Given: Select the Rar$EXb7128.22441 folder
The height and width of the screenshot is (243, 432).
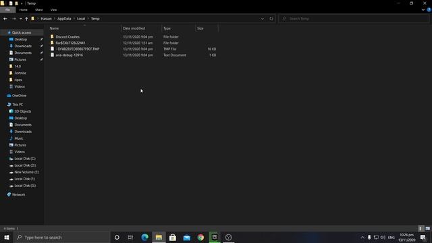Looking at the screenshot, I should click(x=70, y=43).
